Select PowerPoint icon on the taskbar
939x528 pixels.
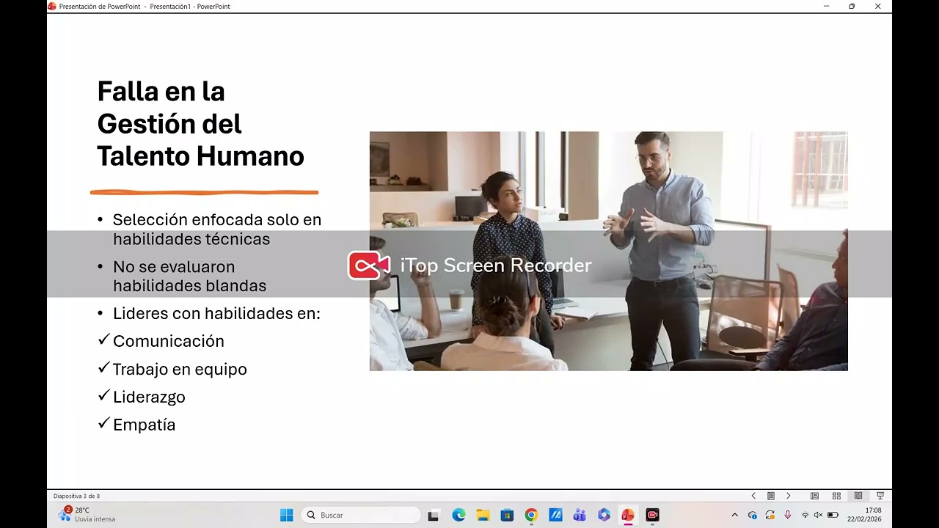(628, 515)
